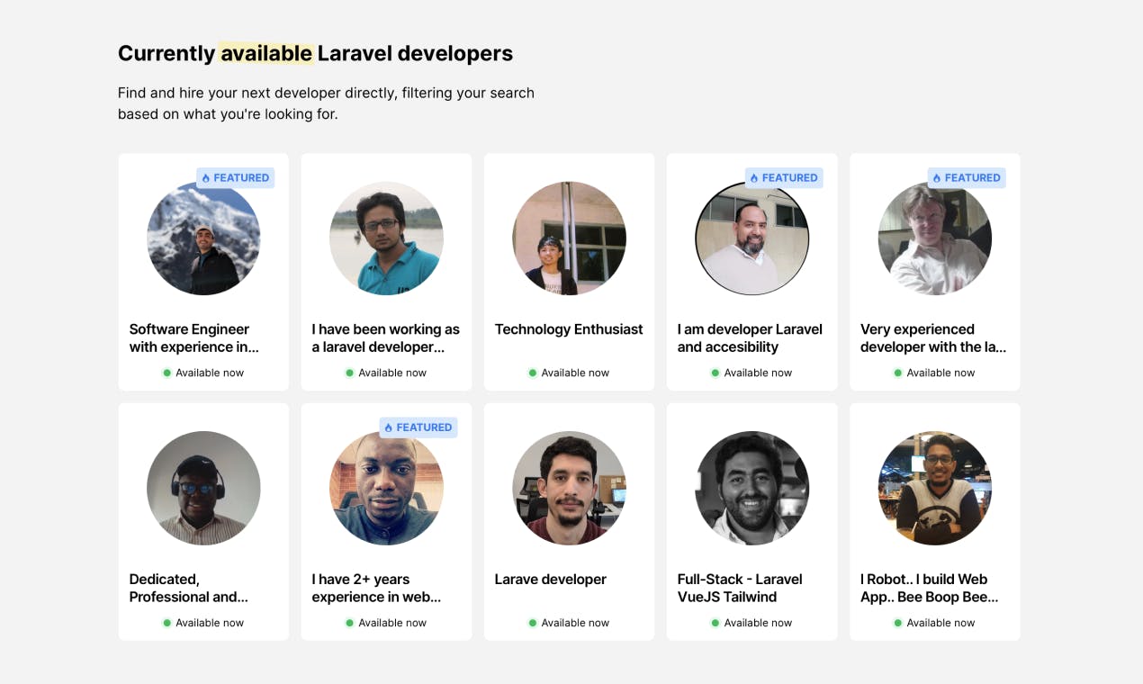Click "Available now" on I Robot card

[x=940, y=623]
